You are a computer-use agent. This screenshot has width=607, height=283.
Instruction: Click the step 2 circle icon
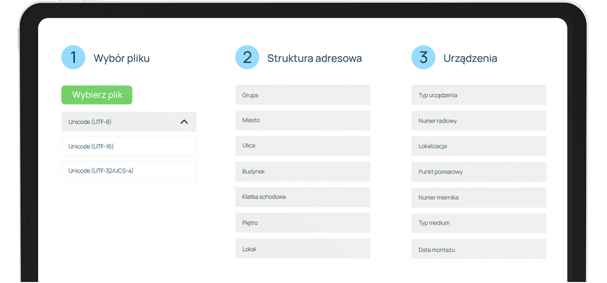pyautogui.click(x=247, y=57)
